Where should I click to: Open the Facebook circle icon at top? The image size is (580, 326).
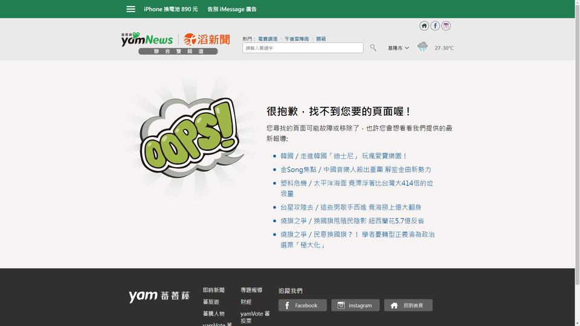(435, 26)
